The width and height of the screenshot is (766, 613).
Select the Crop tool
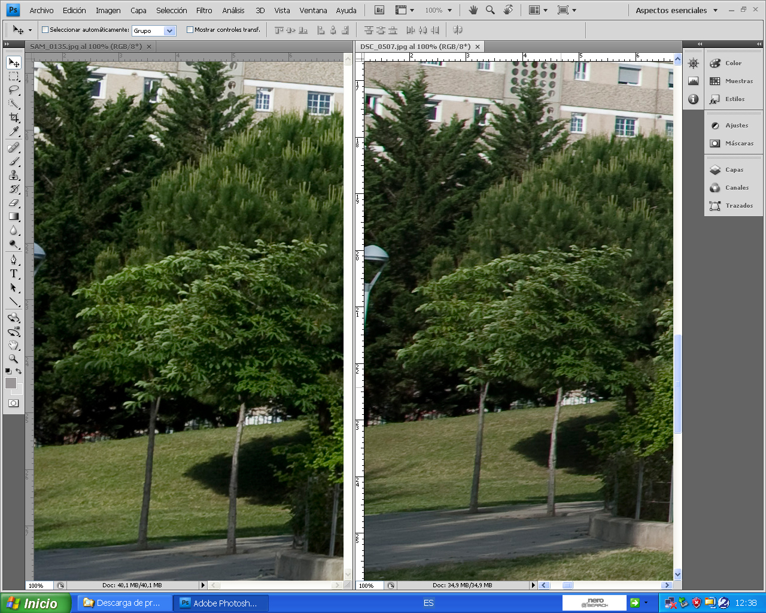click(x=14, y=118)
